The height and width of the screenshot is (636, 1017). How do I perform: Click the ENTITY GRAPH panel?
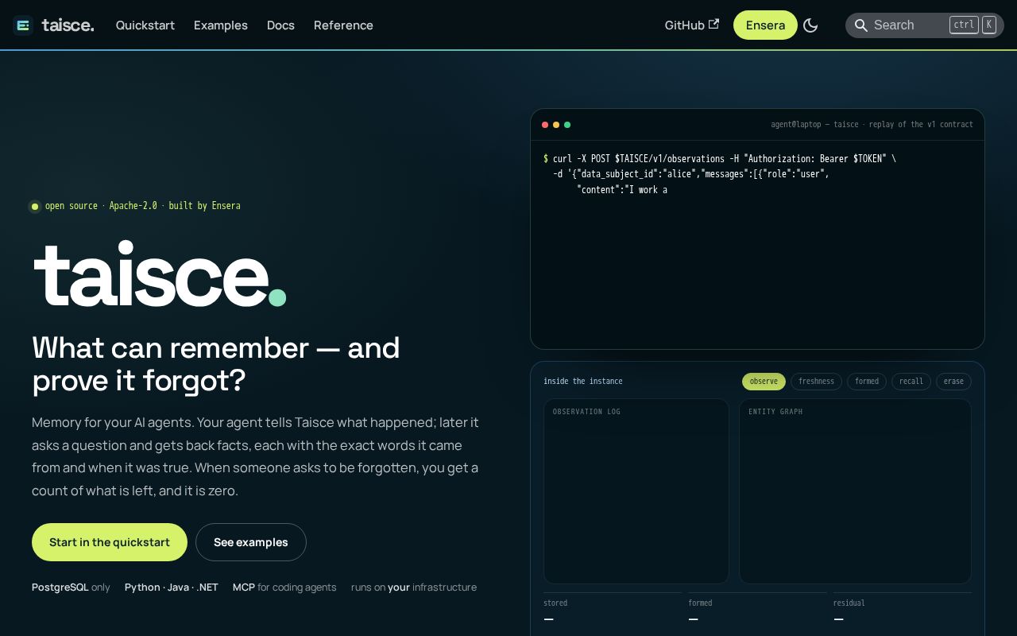855,491
